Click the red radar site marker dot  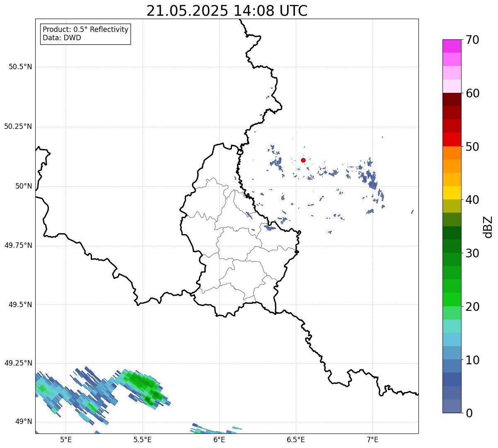(x=303, y=160)
